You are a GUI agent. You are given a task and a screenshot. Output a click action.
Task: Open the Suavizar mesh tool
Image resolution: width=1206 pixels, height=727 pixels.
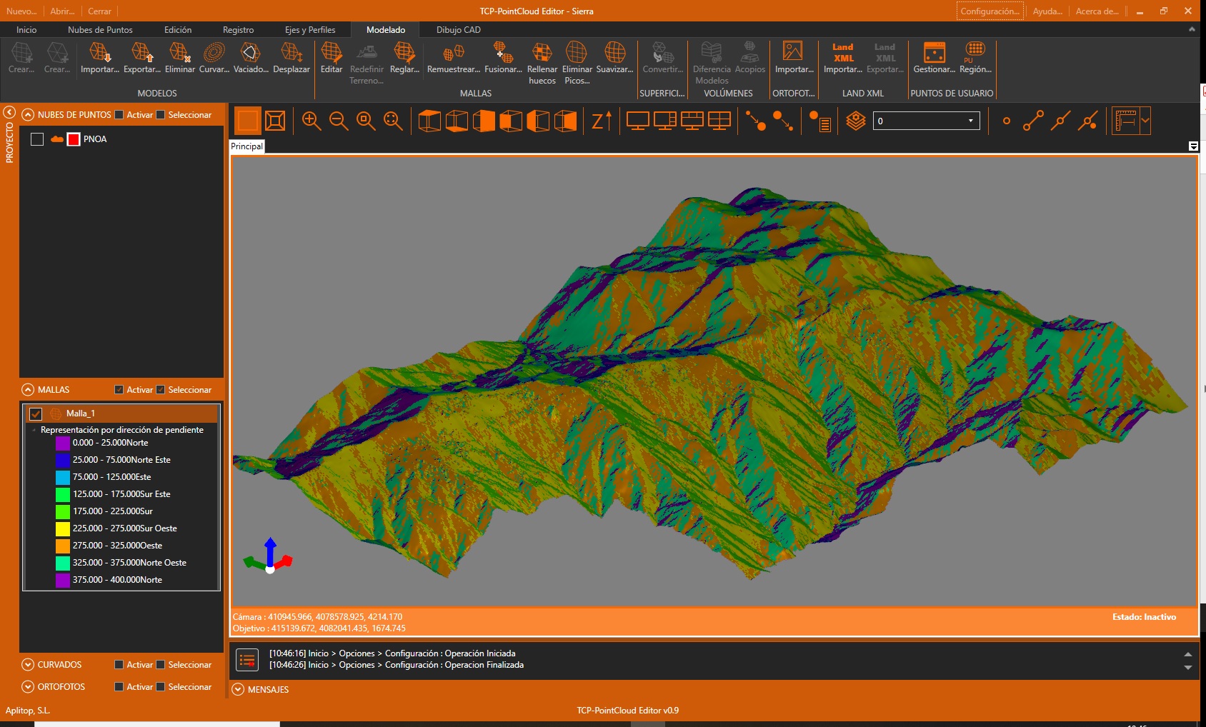614,58
